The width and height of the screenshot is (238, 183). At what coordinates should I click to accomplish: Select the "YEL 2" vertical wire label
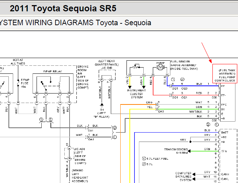(x=127, y=80)
